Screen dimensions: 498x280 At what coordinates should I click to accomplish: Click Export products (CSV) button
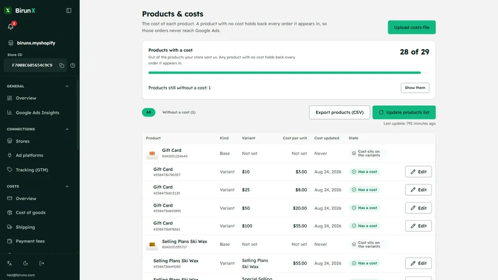click(x=339, y=113)
